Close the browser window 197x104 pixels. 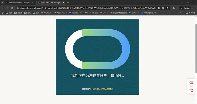[x=194, y=3]
